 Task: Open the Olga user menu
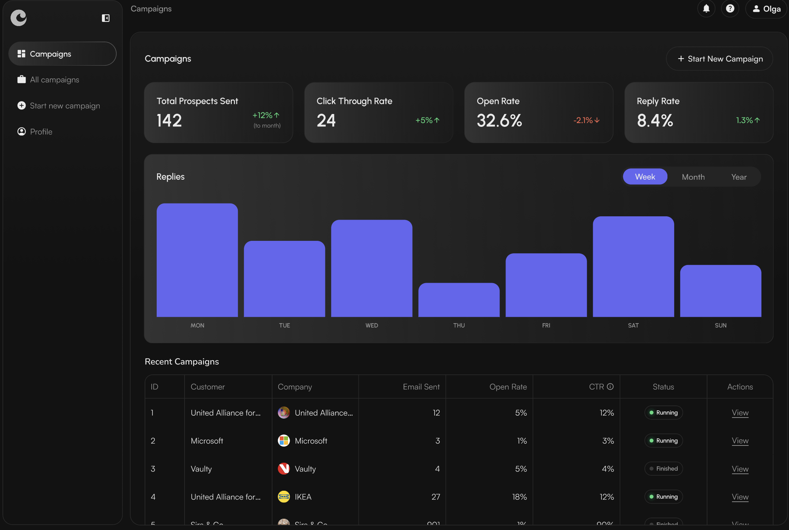[766, 9]
